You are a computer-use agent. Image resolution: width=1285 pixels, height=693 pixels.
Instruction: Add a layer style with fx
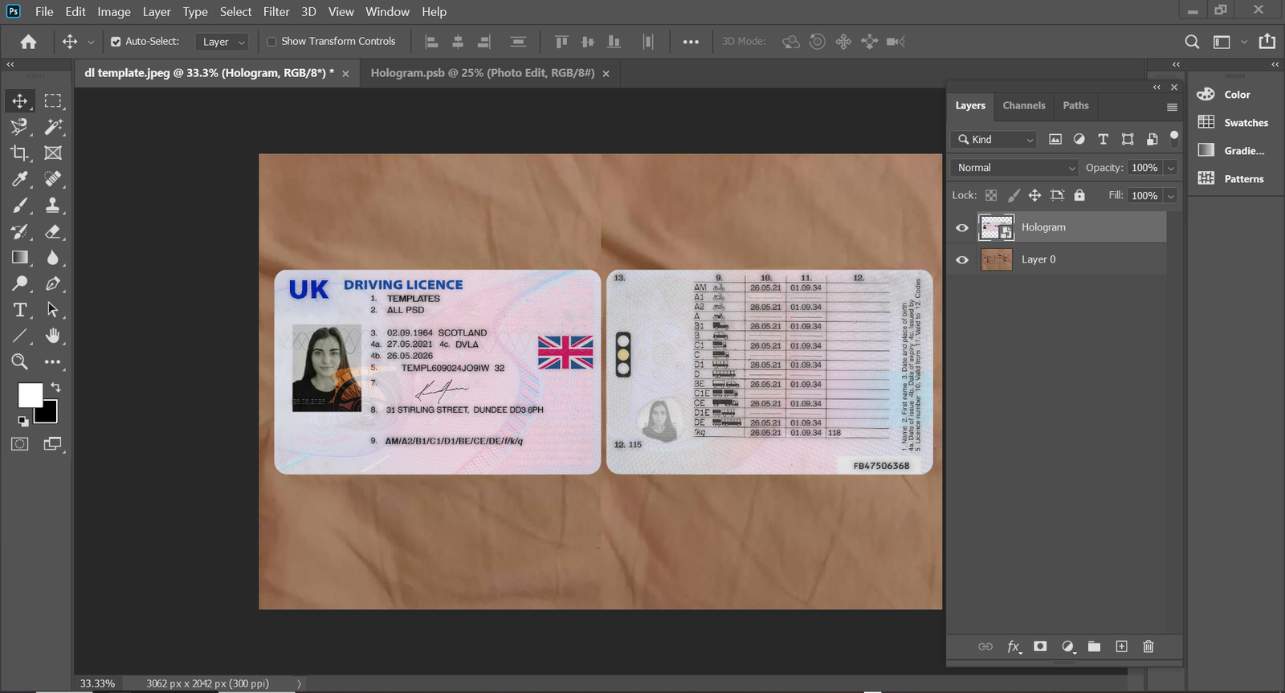pos(1014,646)
